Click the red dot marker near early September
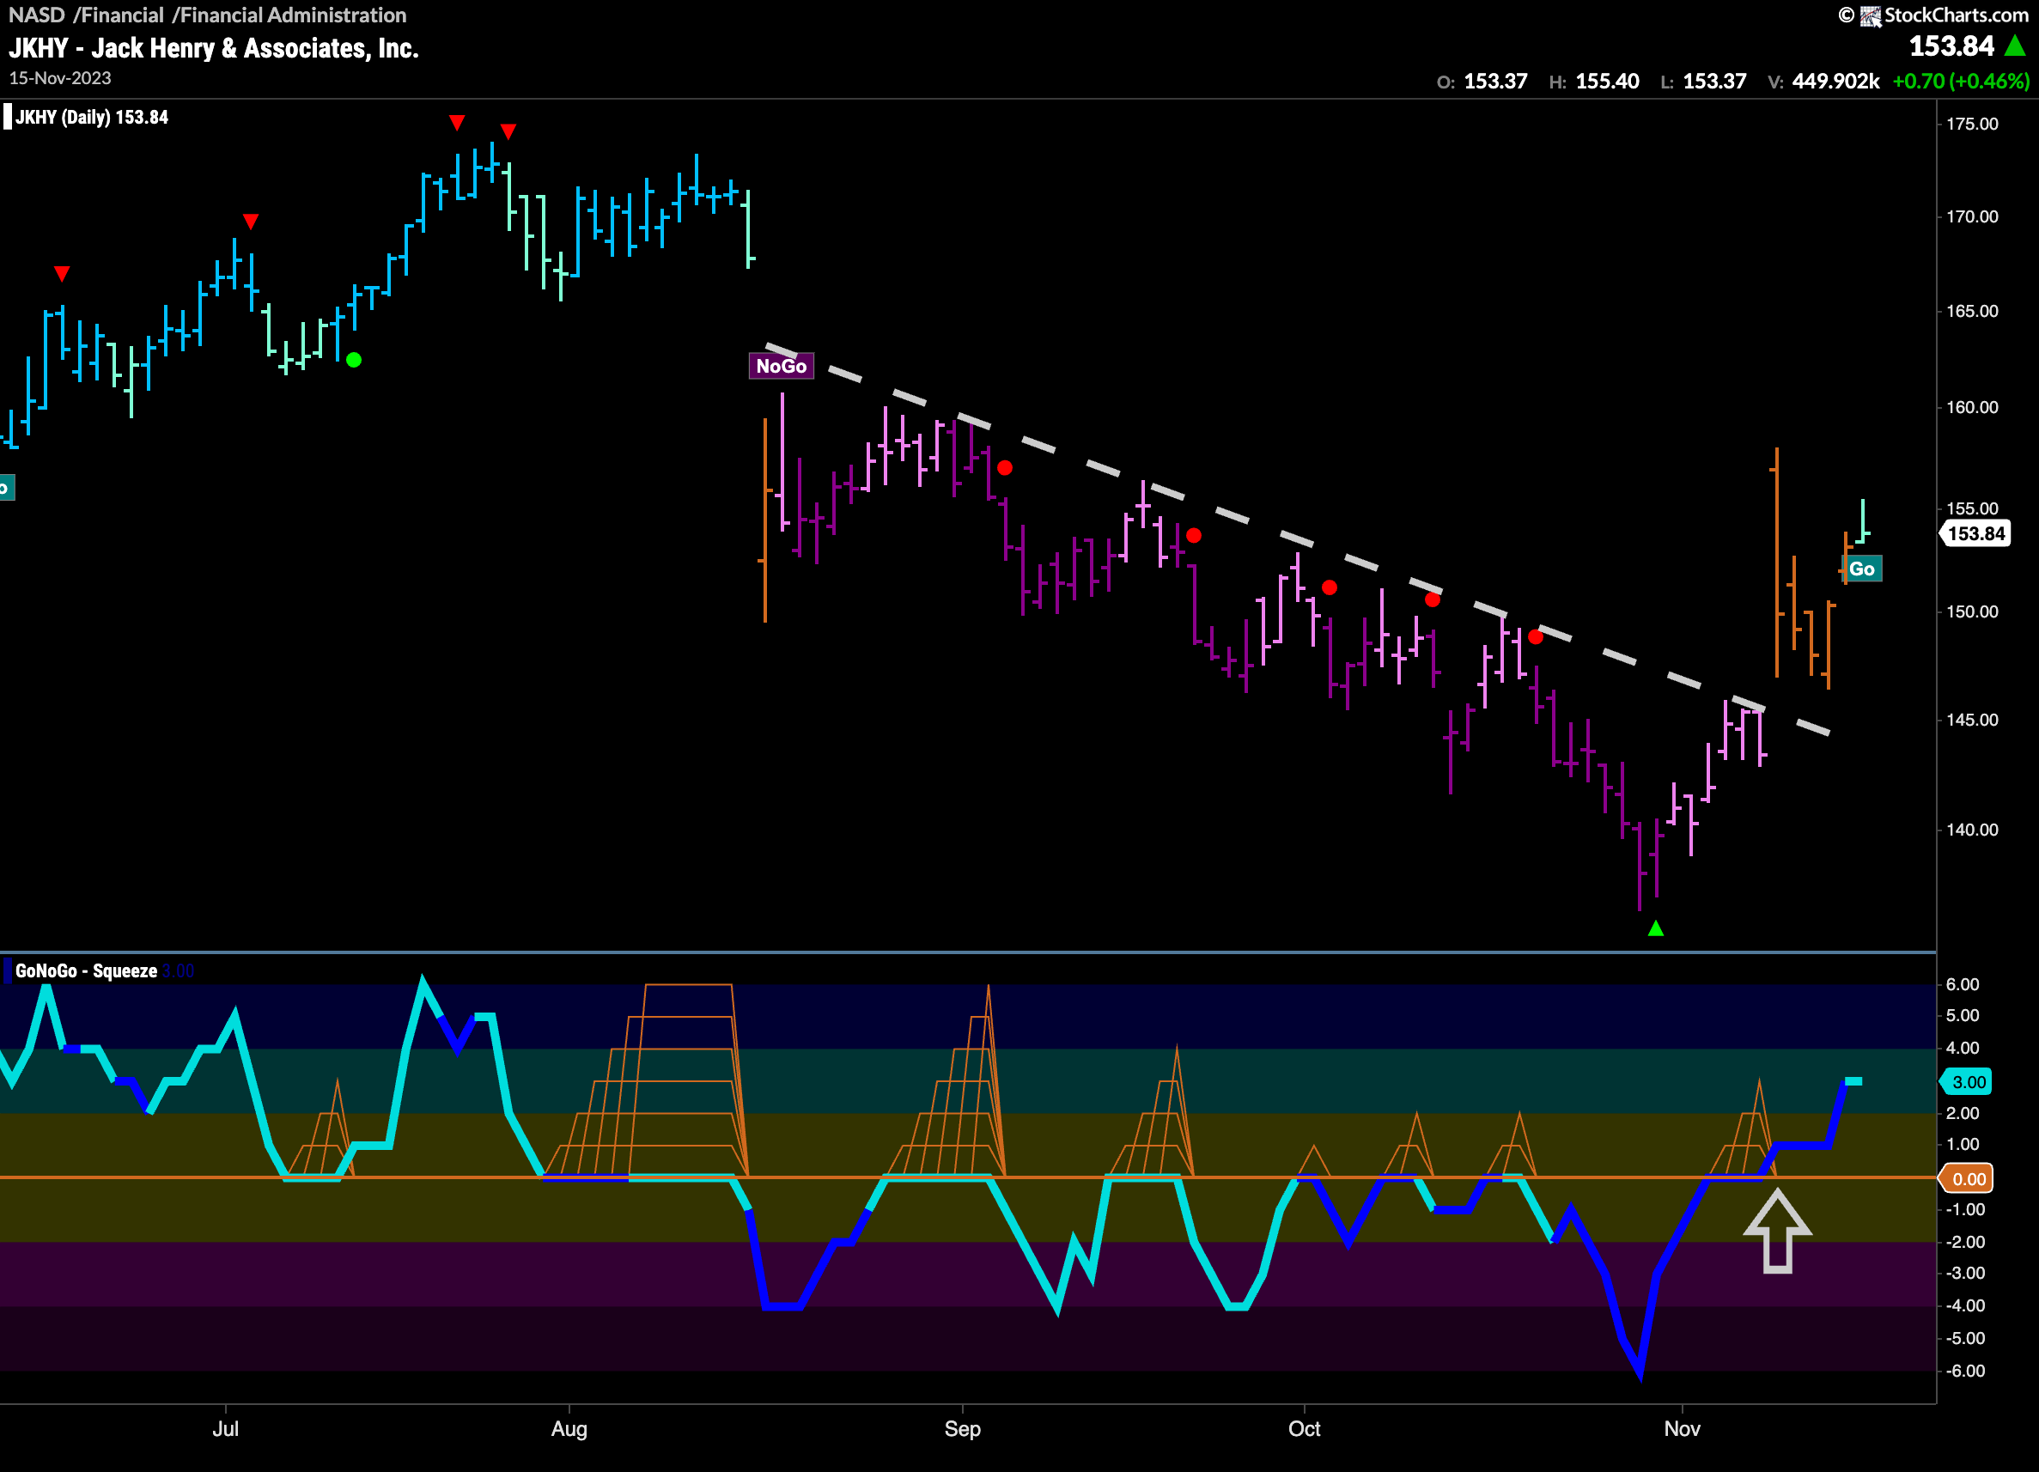 pyautogui.click(x=1005, y=467)
